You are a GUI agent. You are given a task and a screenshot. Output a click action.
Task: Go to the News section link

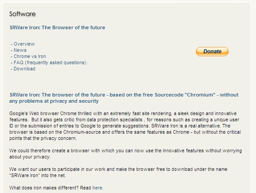[20, 50]
